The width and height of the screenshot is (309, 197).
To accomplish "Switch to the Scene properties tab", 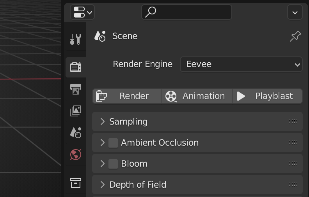I will click(76, 132).
